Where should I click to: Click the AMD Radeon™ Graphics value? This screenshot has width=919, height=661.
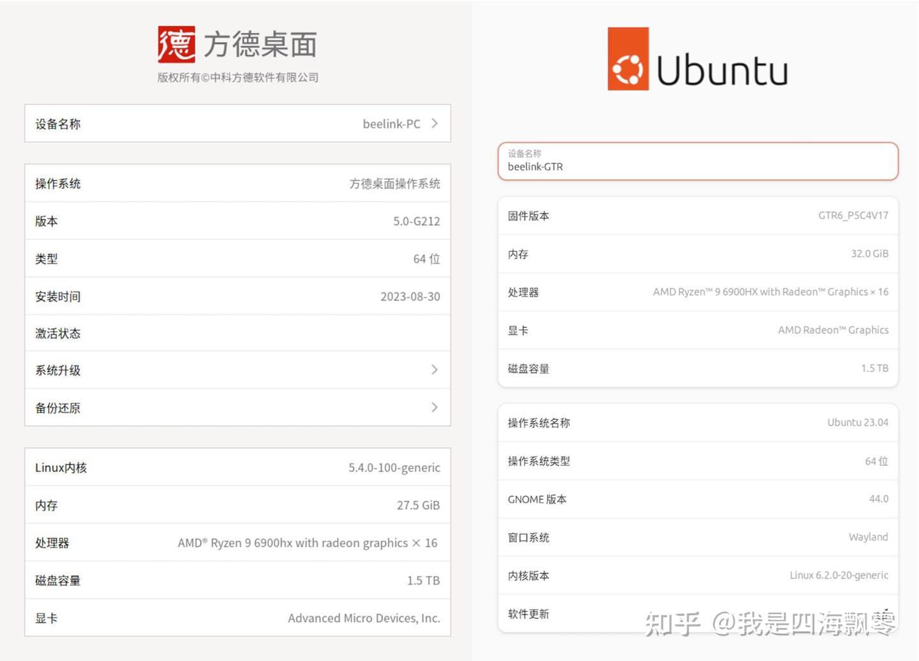(833, 330)
